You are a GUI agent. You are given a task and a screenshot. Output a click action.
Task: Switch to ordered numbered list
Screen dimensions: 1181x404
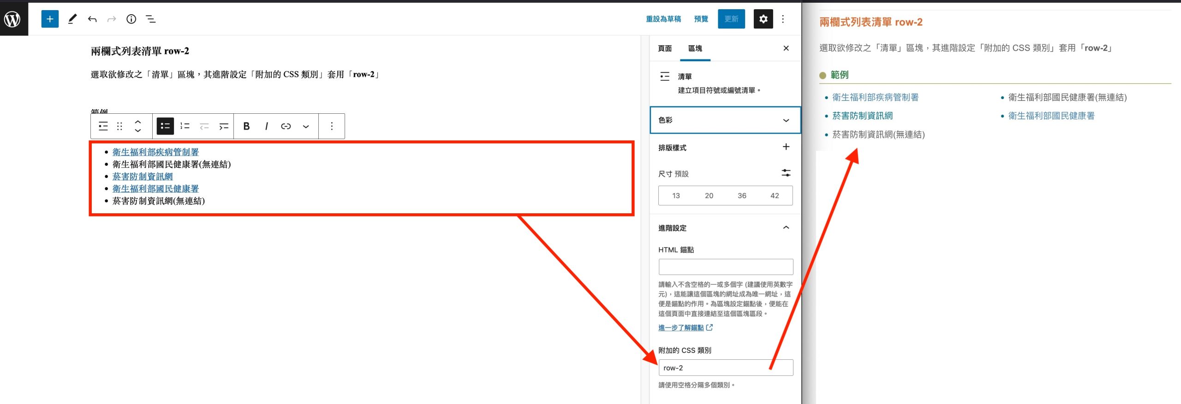(185, 126)
